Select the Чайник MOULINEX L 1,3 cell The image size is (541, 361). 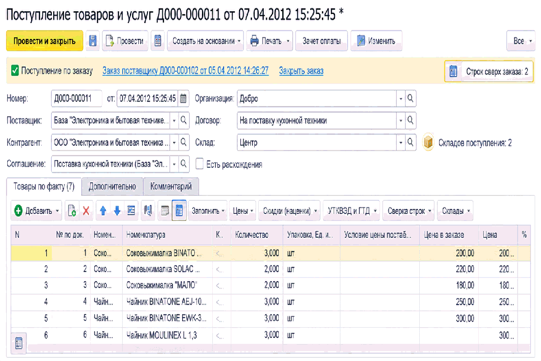[167, 335]
